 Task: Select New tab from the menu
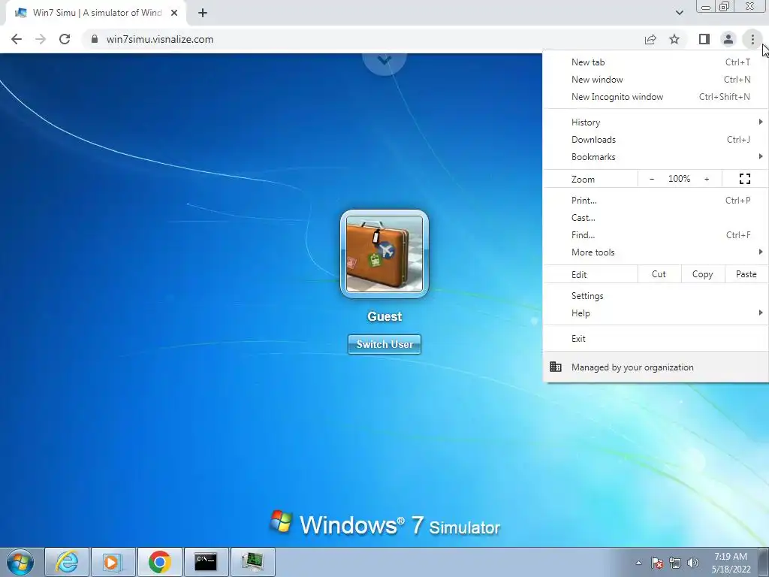(656, 62)
